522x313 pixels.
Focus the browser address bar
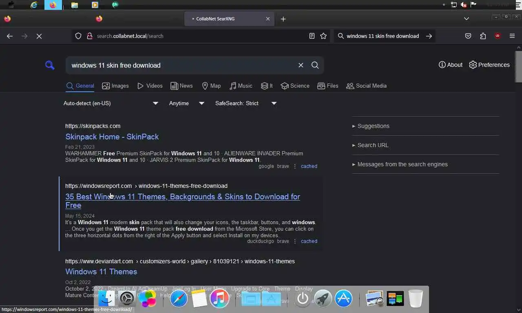pos(200,36)
